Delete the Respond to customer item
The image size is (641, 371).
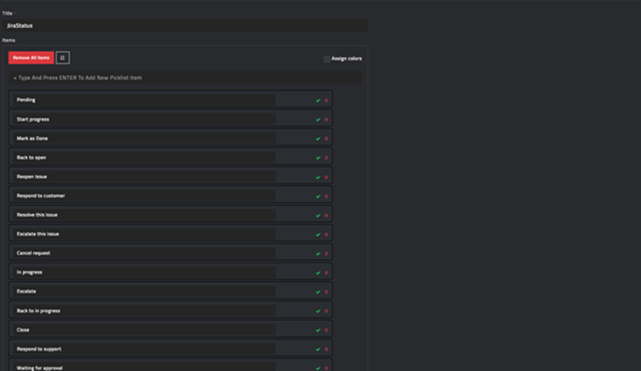pyautogui.click(x=326, y=196)
